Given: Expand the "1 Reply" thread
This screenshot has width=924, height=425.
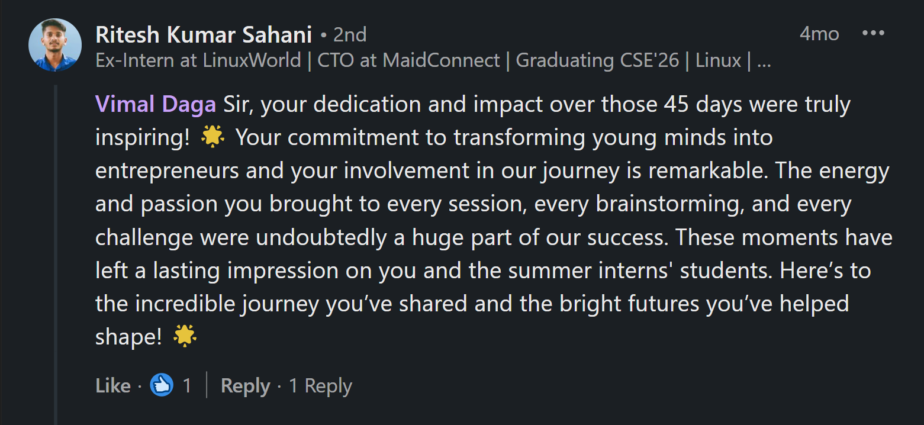Looking at the screenshot, I should tap(320, 386).
